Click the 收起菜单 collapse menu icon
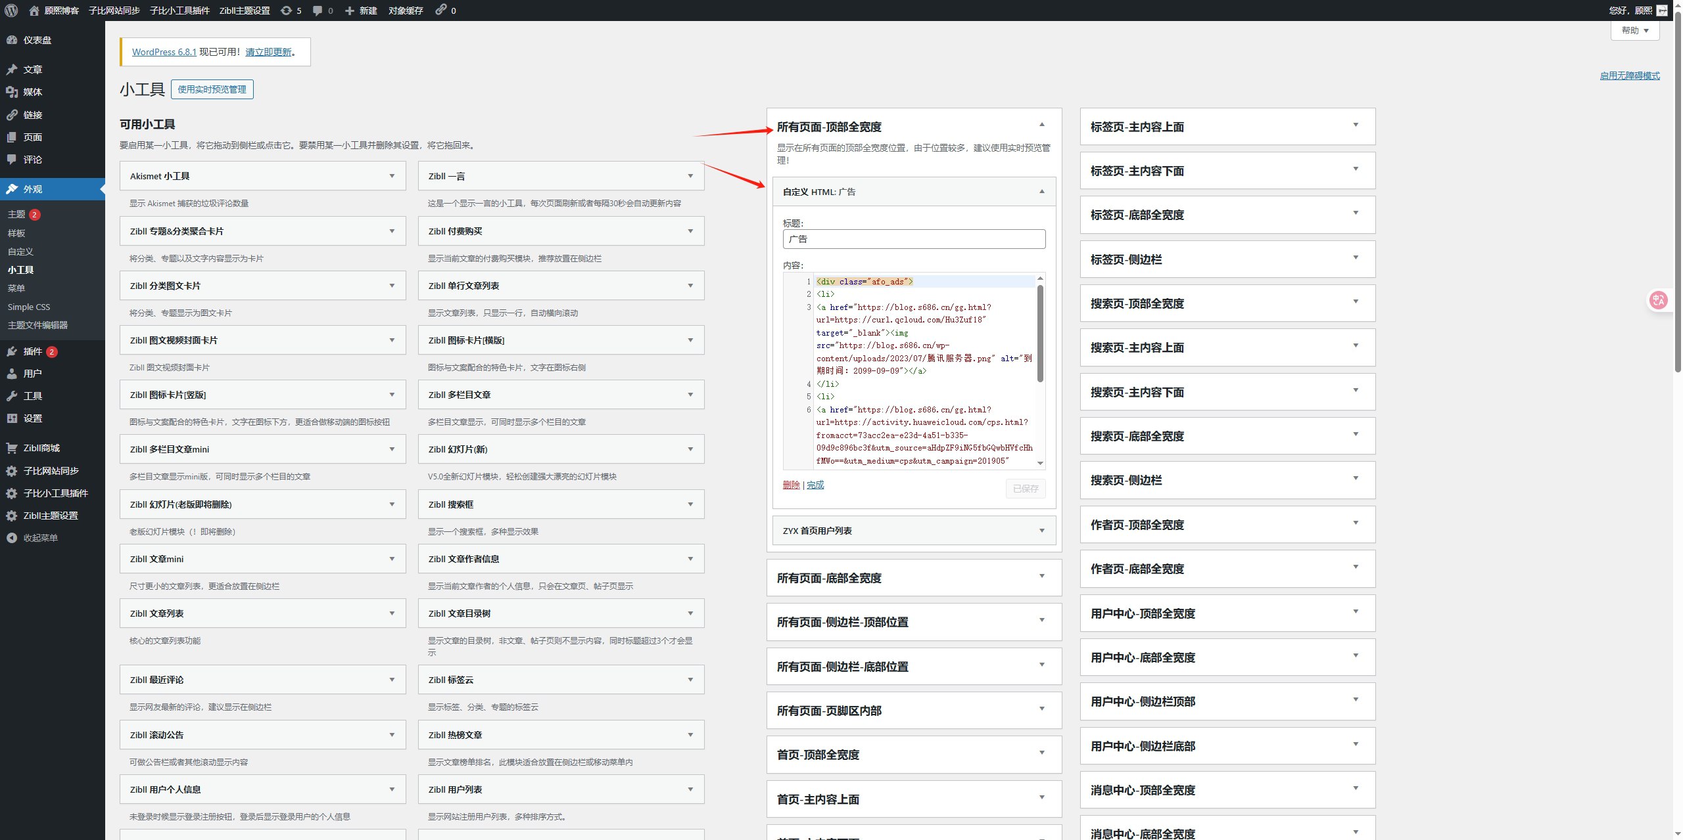This screenshot has height=840, width=1683. click(x=11, y=538)
